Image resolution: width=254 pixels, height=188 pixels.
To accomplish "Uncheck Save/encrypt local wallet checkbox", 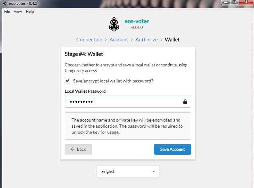I will point(68,81).
